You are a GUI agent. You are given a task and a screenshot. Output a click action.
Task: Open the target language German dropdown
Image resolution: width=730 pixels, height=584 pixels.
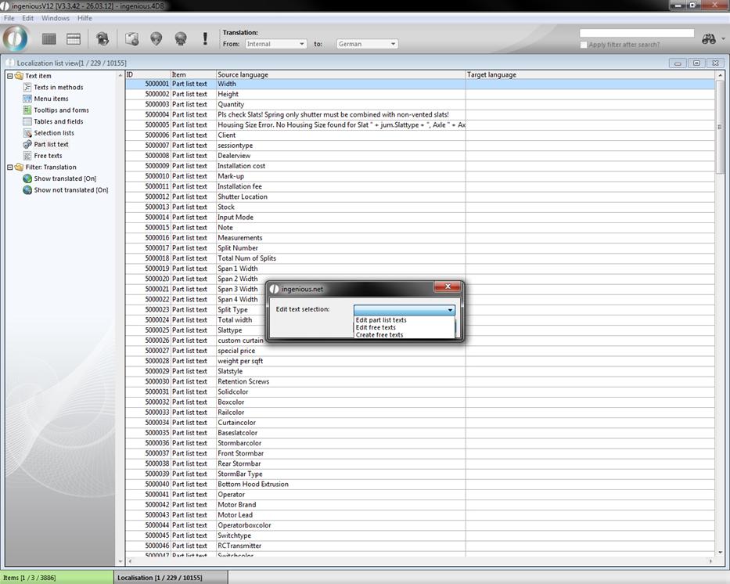(367, 44)
